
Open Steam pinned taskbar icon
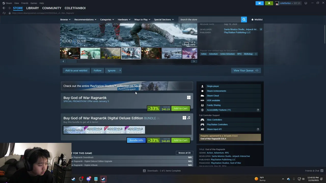click(x=73, y=179)
